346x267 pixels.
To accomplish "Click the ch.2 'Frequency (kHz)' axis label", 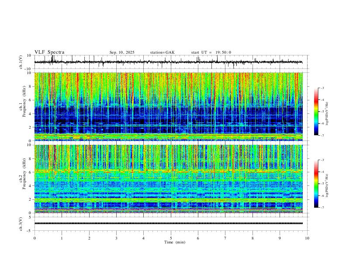I will [24, 174].
